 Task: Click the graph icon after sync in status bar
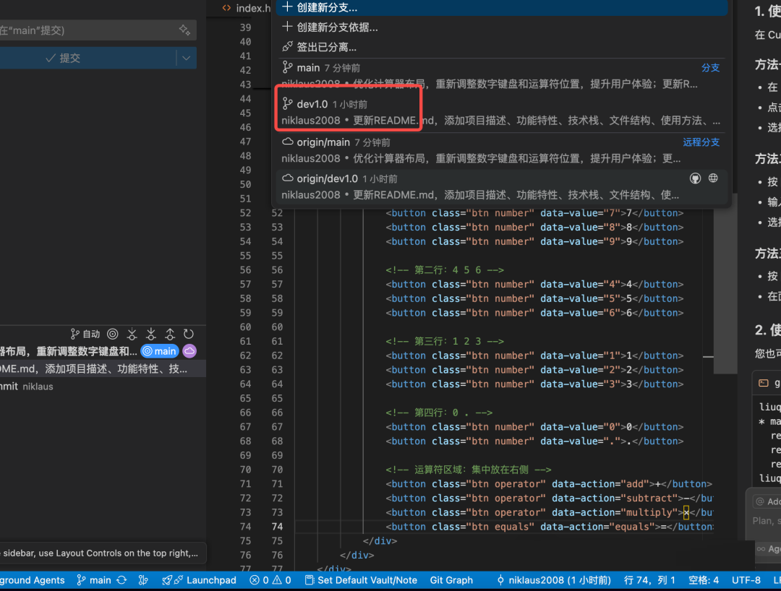[x=143, y=580]
